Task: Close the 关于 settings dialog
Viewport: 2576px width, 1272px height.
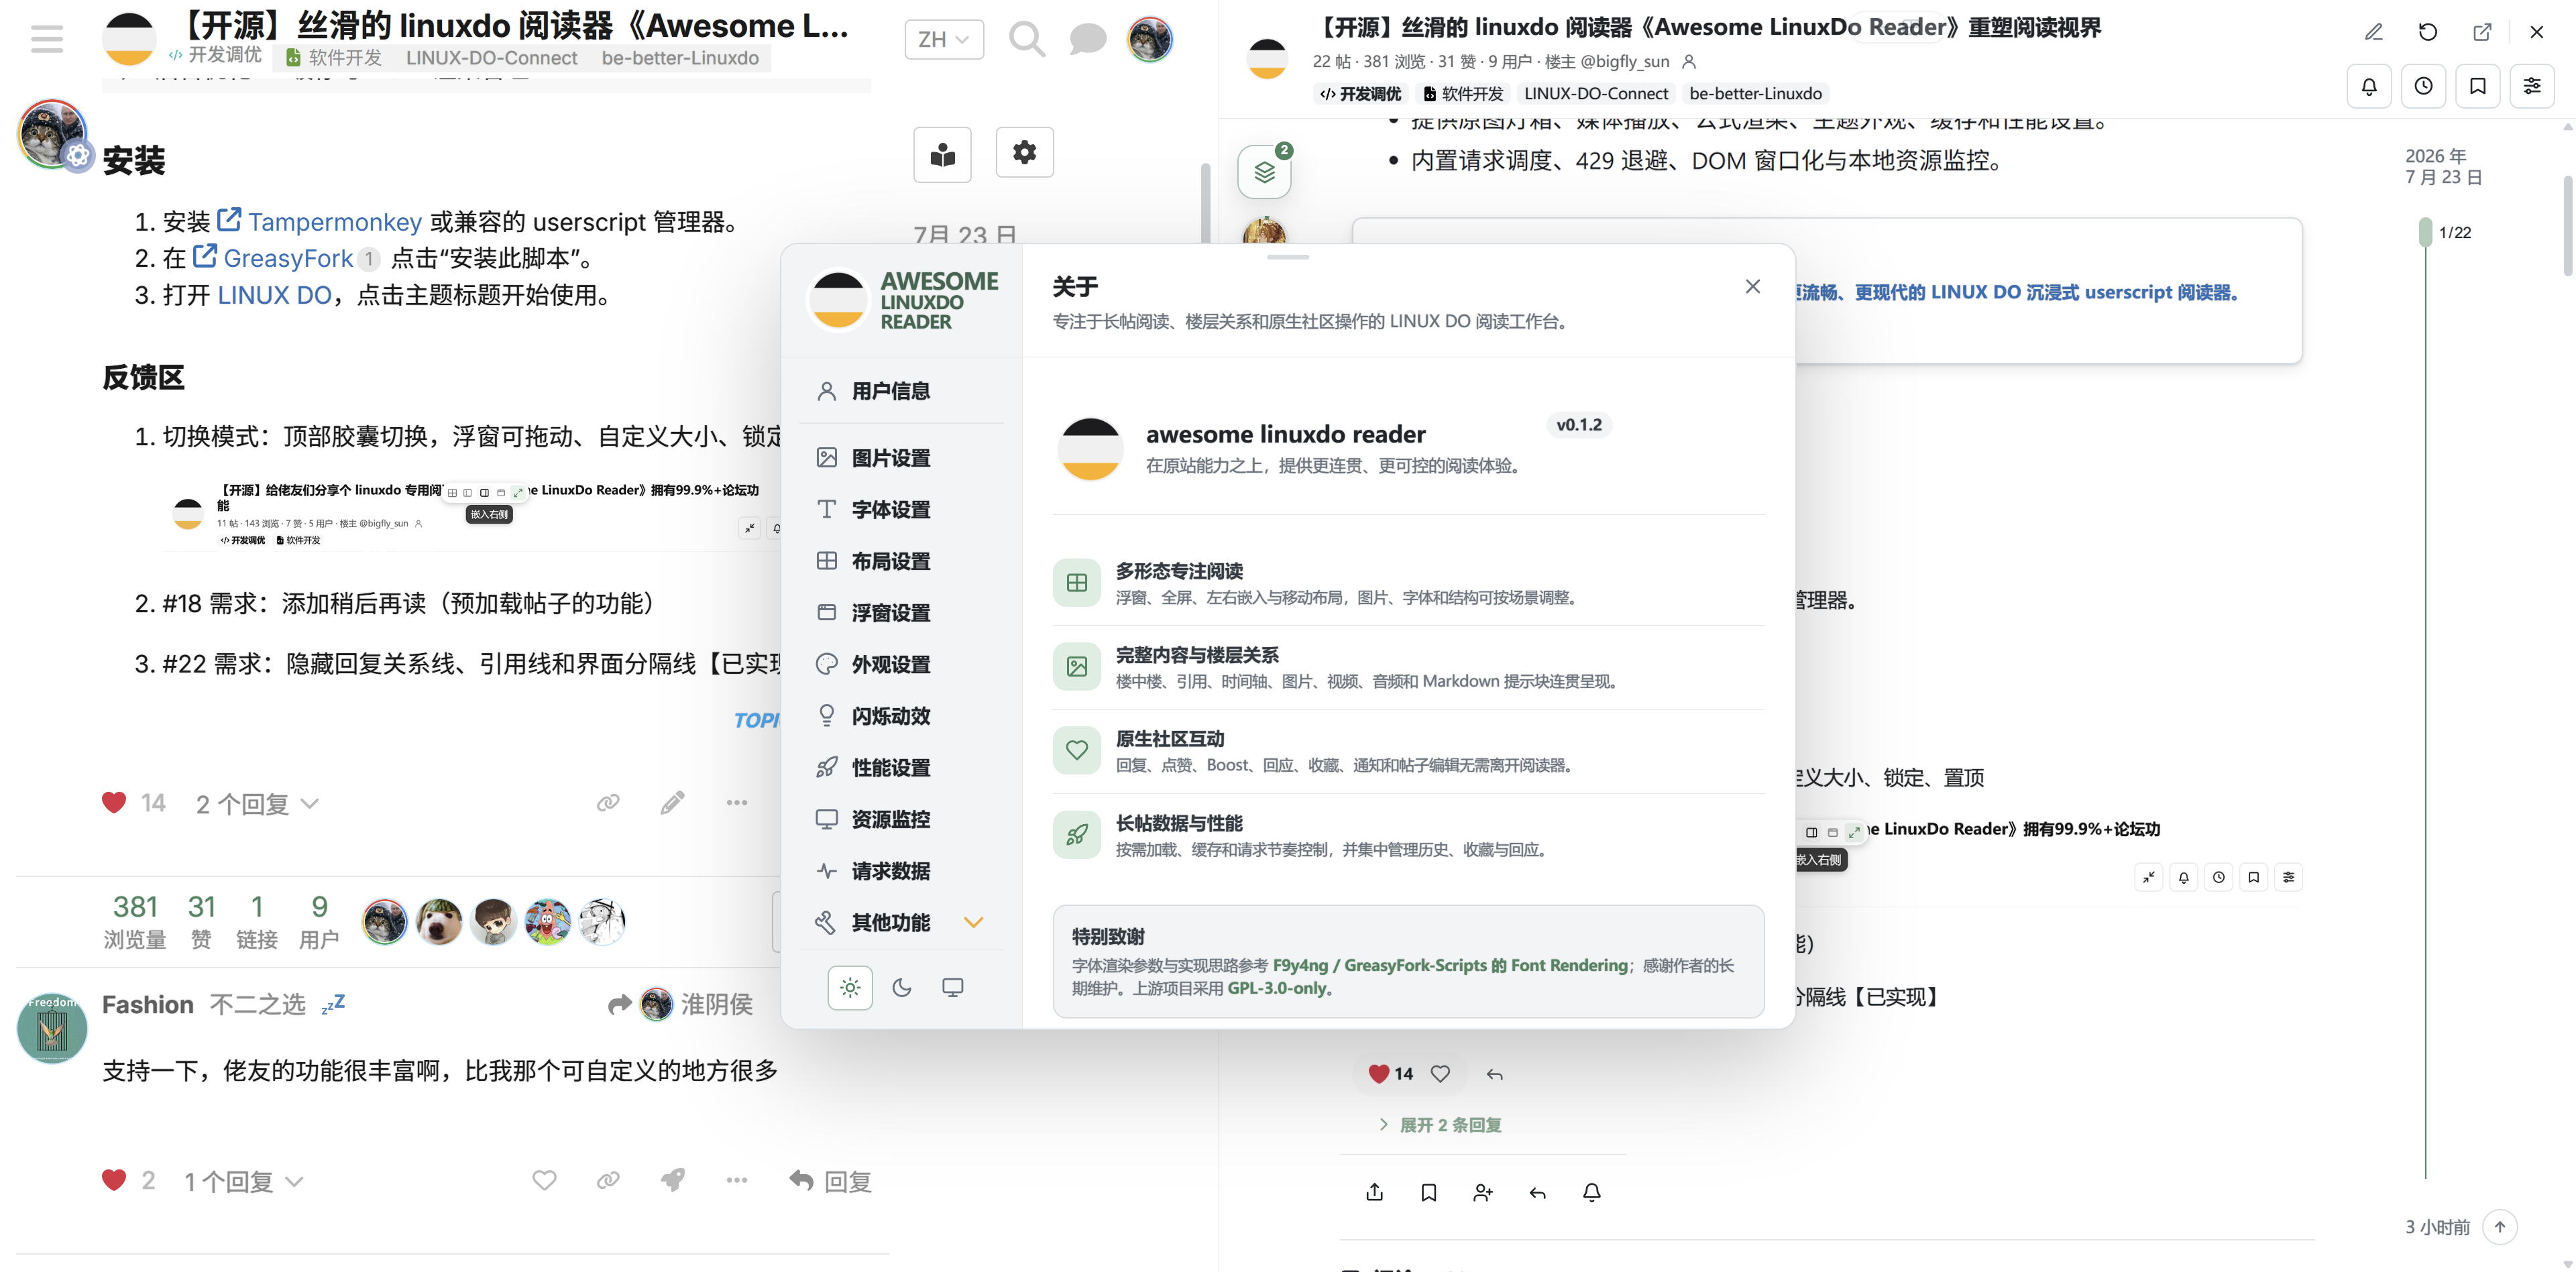Action: point(1752,287)
